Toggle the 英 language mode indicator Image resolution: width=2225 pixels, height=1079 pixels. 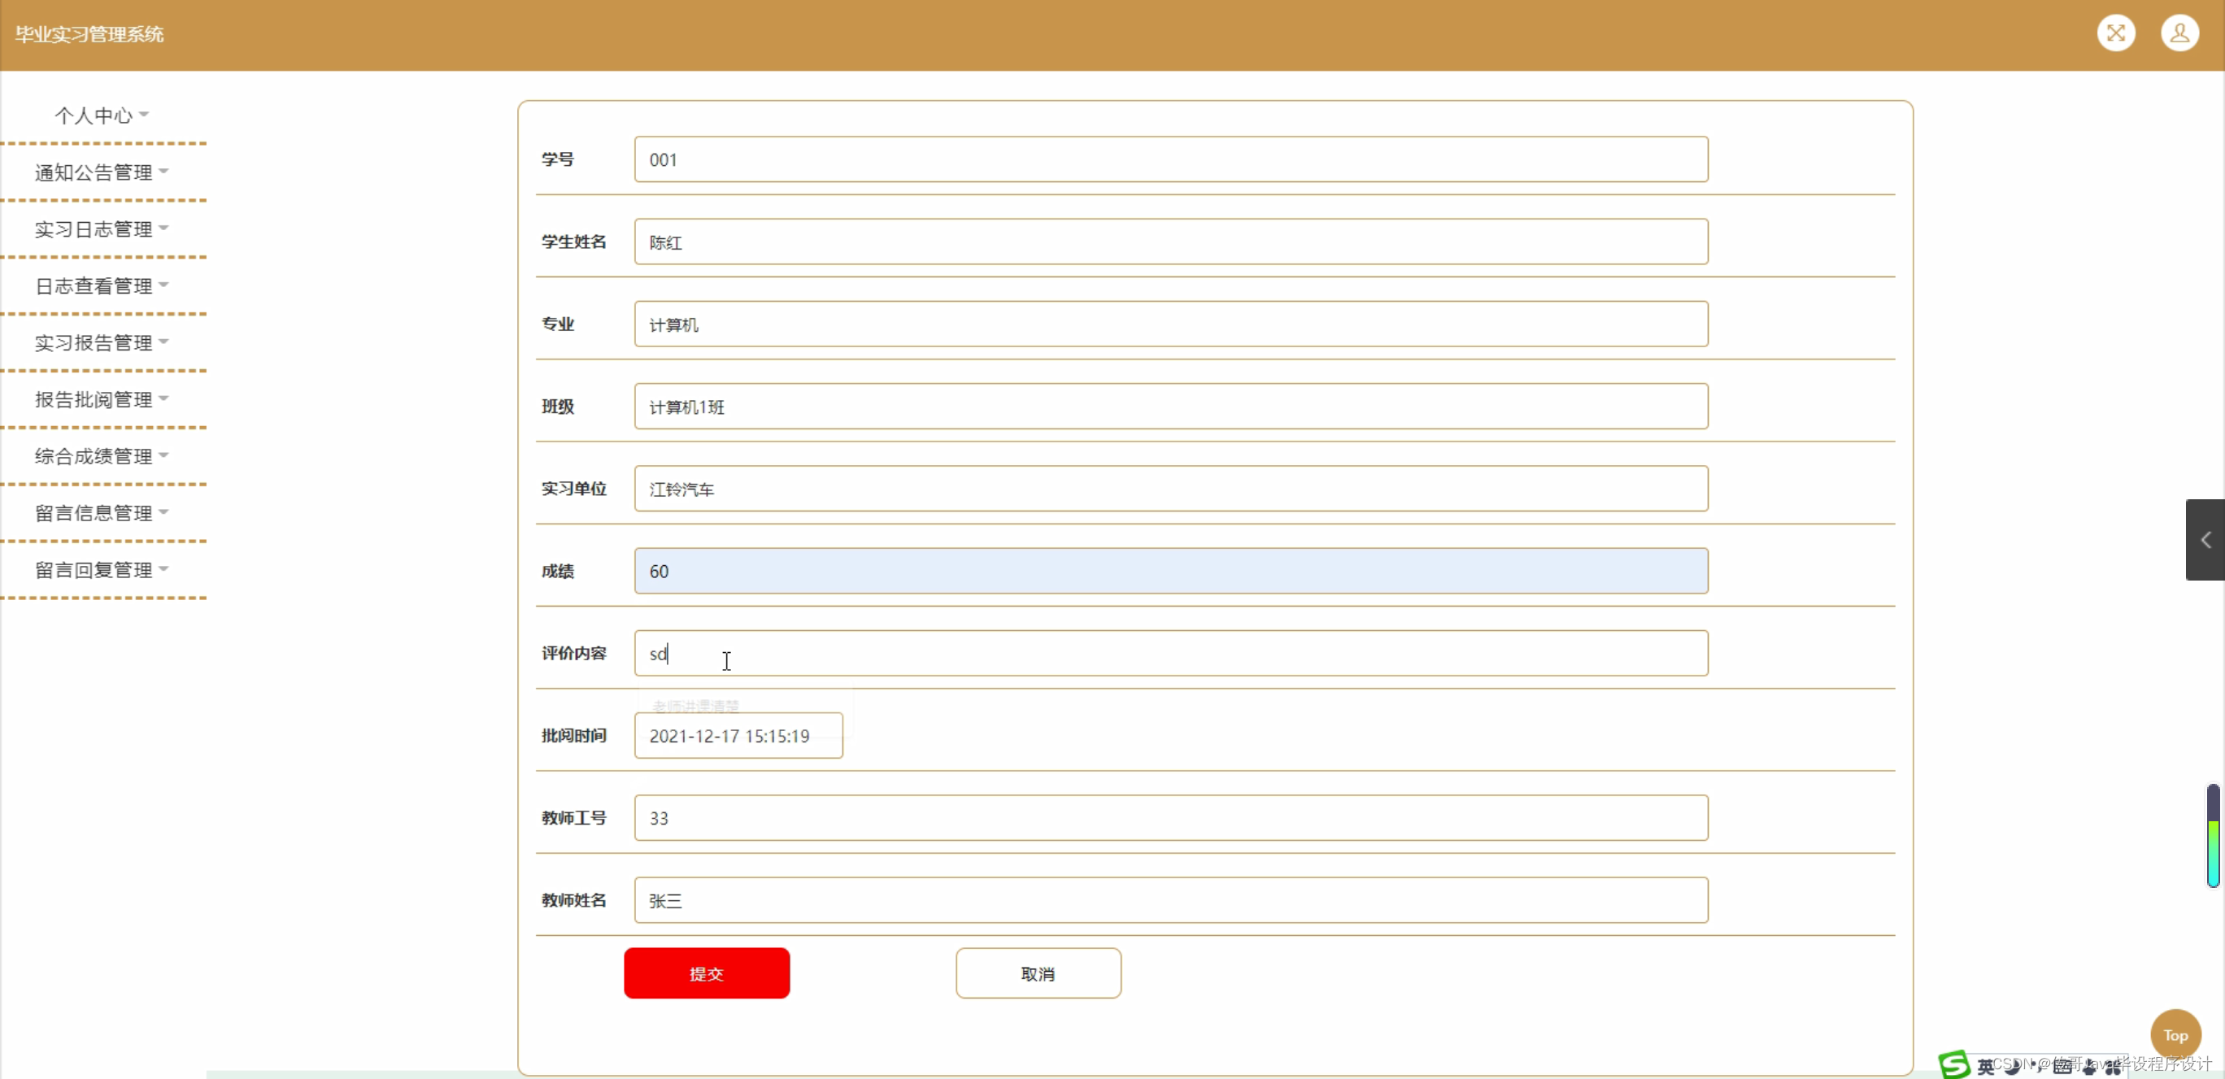tap(1986, 1067)
